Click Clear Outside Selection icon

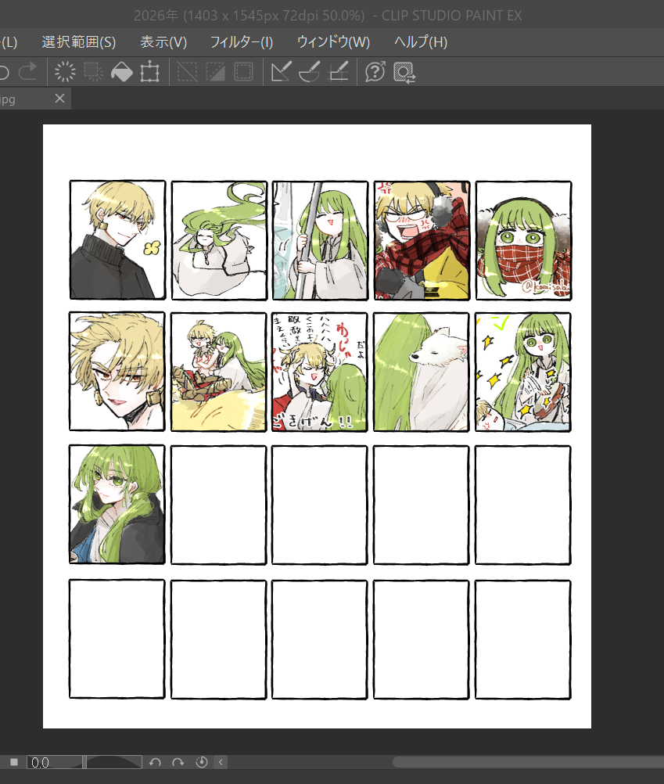(x=94, y=73)
